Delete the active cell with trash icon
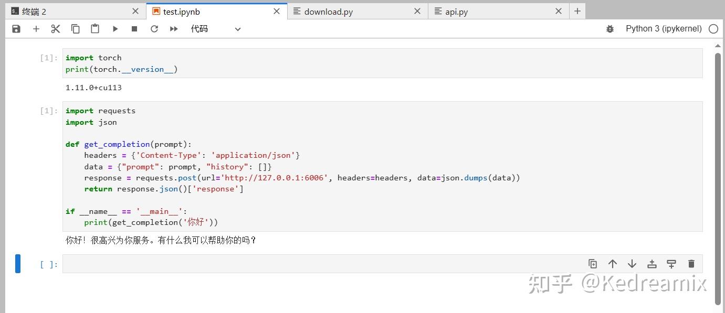The image size is (725, 313). tap(691, 264)
